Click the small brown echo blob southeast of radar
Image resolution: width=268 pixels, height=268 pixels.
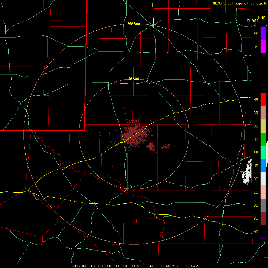[151, 147]
